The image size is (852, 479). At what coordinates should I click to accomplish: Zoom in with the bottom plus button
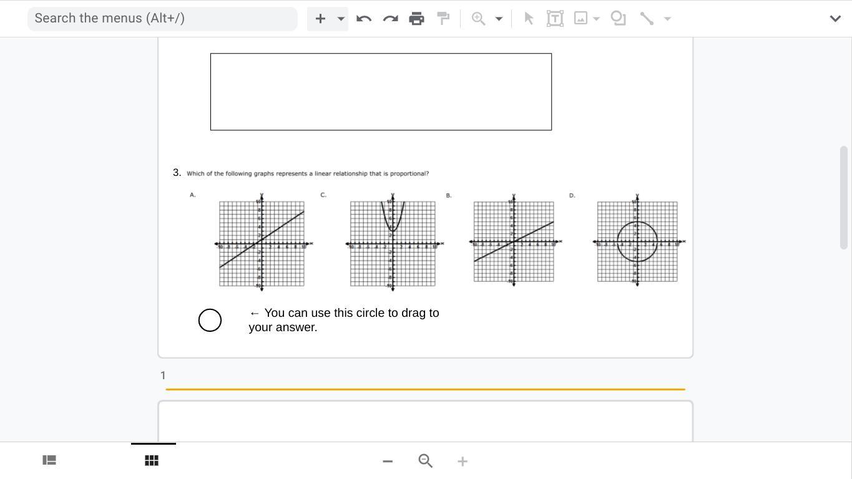click(463, 461)
